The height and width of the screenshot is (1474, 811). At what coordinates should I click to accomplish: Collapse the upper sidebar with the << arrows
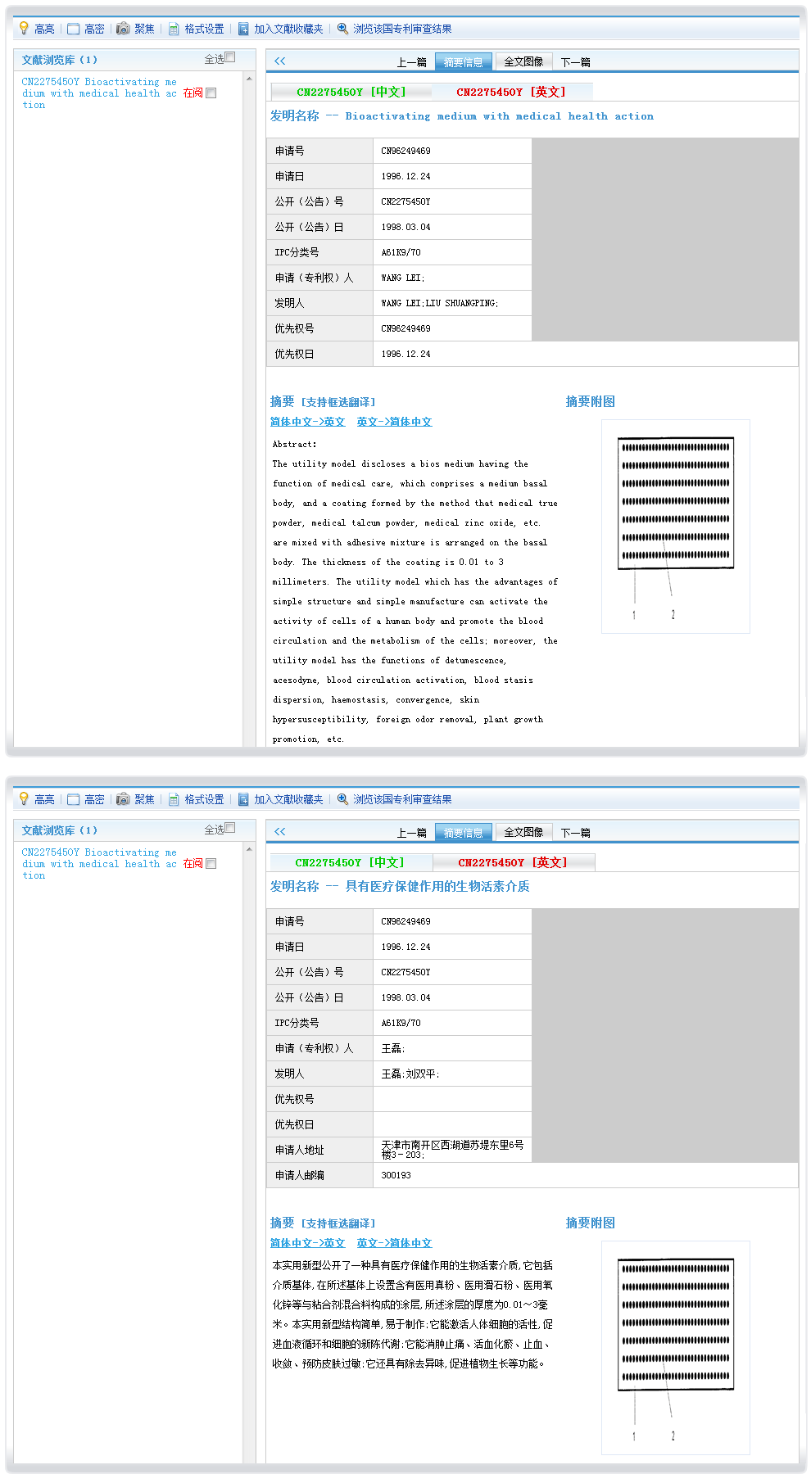coord(280,61)
